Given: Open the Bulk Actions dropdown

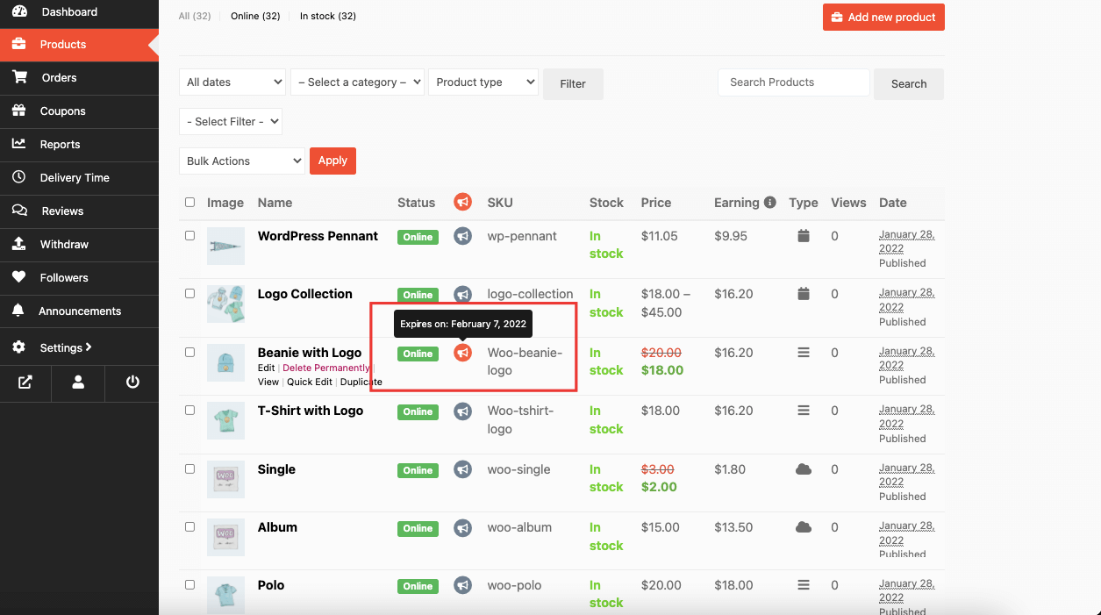Looking at the screenshot, I should point(241,161).
